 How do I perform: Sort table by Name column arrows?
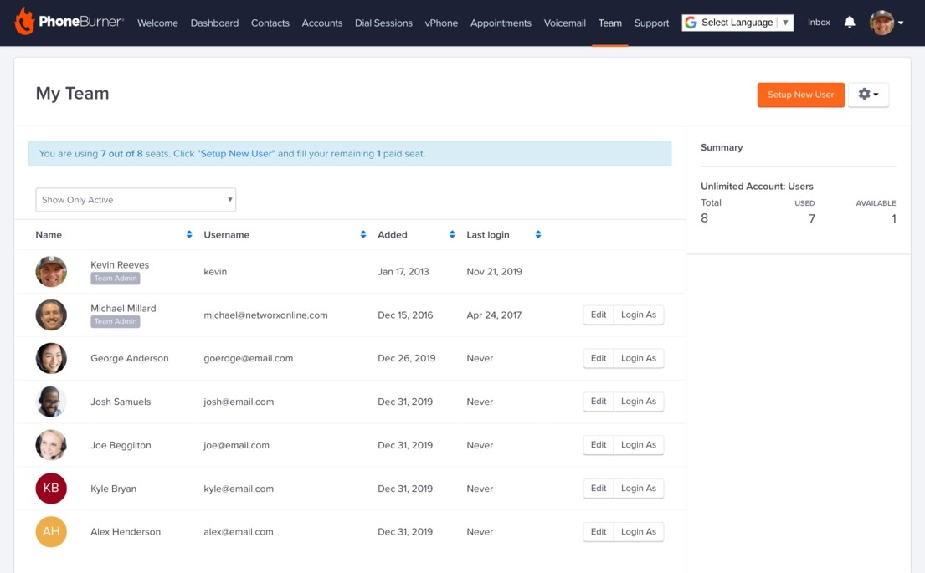tap(189, 234)
